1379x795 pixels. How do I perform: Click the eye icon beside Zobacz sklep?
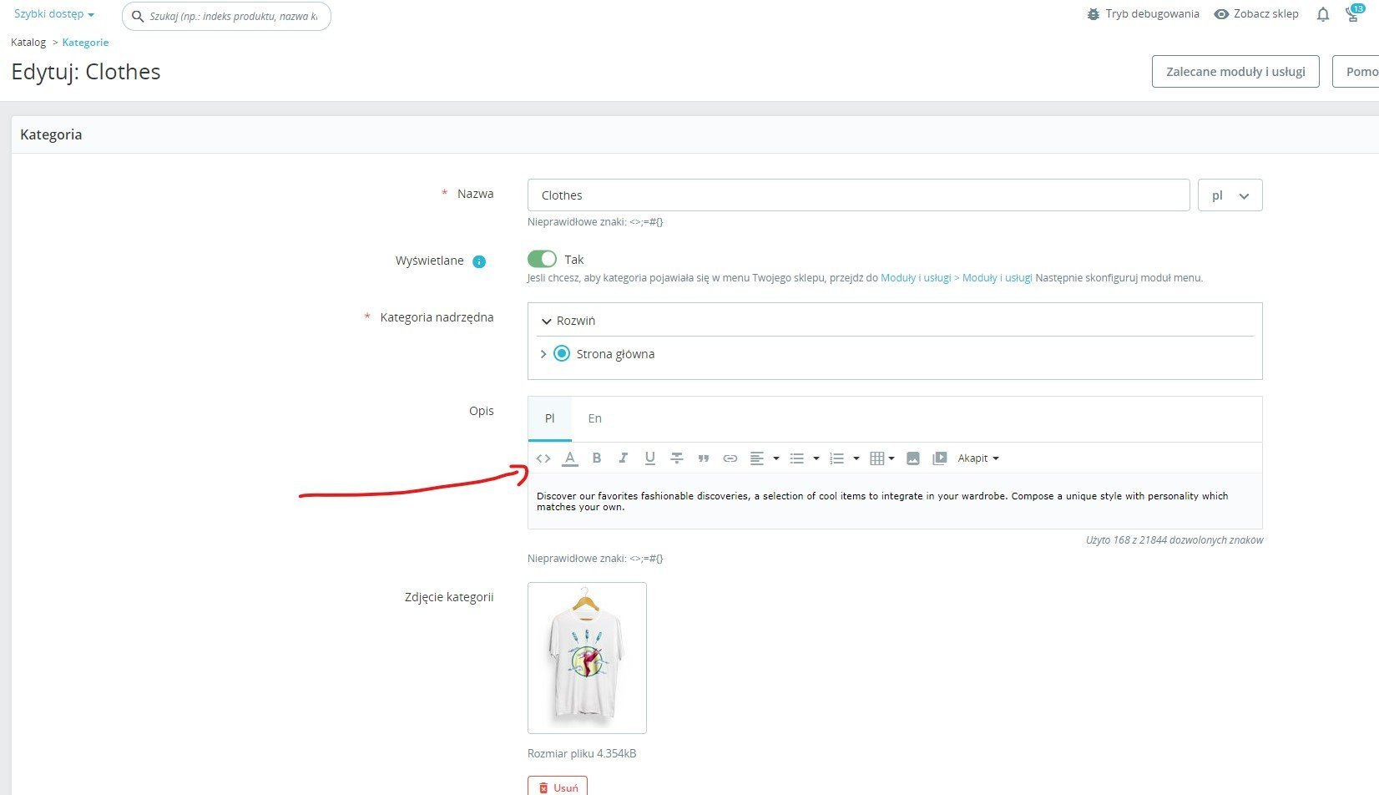click(x=1221, y=14)
